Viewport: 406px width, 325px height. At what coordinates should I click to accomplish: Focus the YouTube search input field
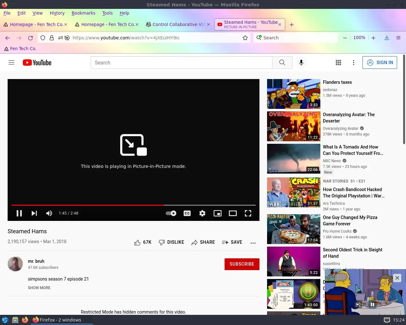tap(181, 63)
